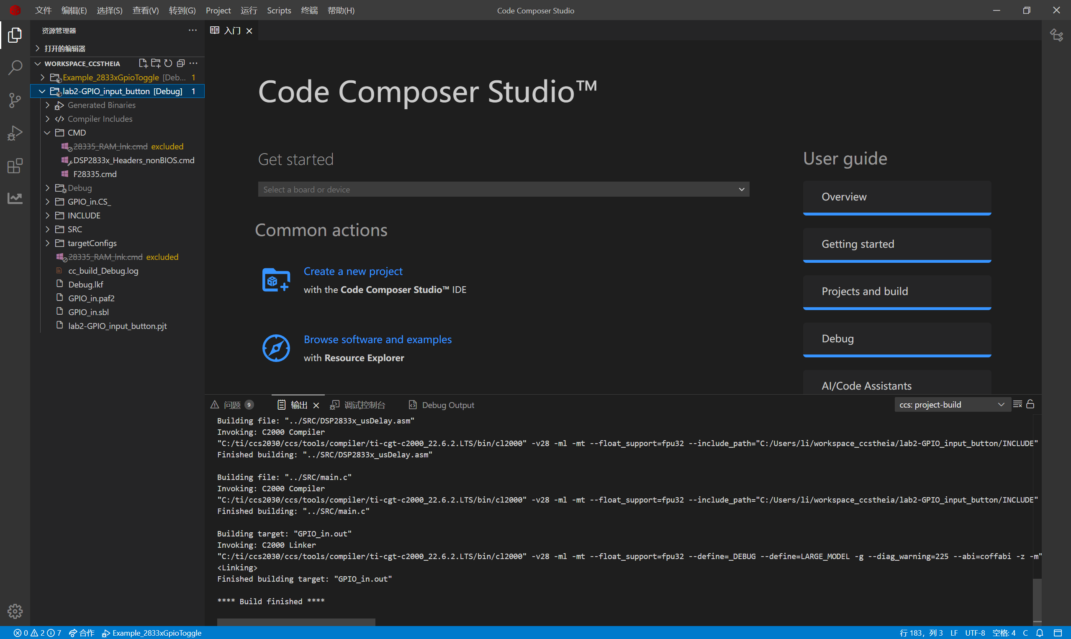Toggle output auto-scroll lock icon

click(x=1030, y=404)
